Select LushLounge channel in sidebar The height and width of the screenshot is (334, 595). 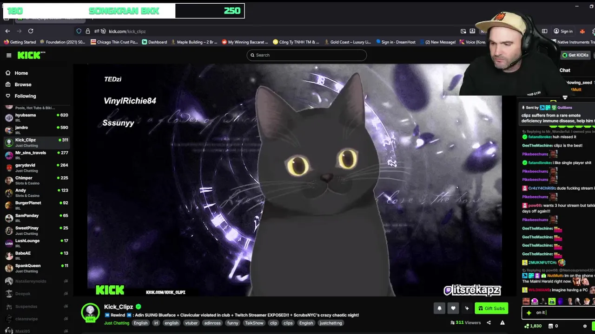(37, 243)
